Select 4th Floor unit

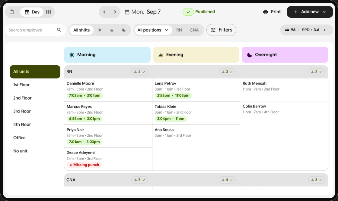pyautogui.click(x=22, y=125)
